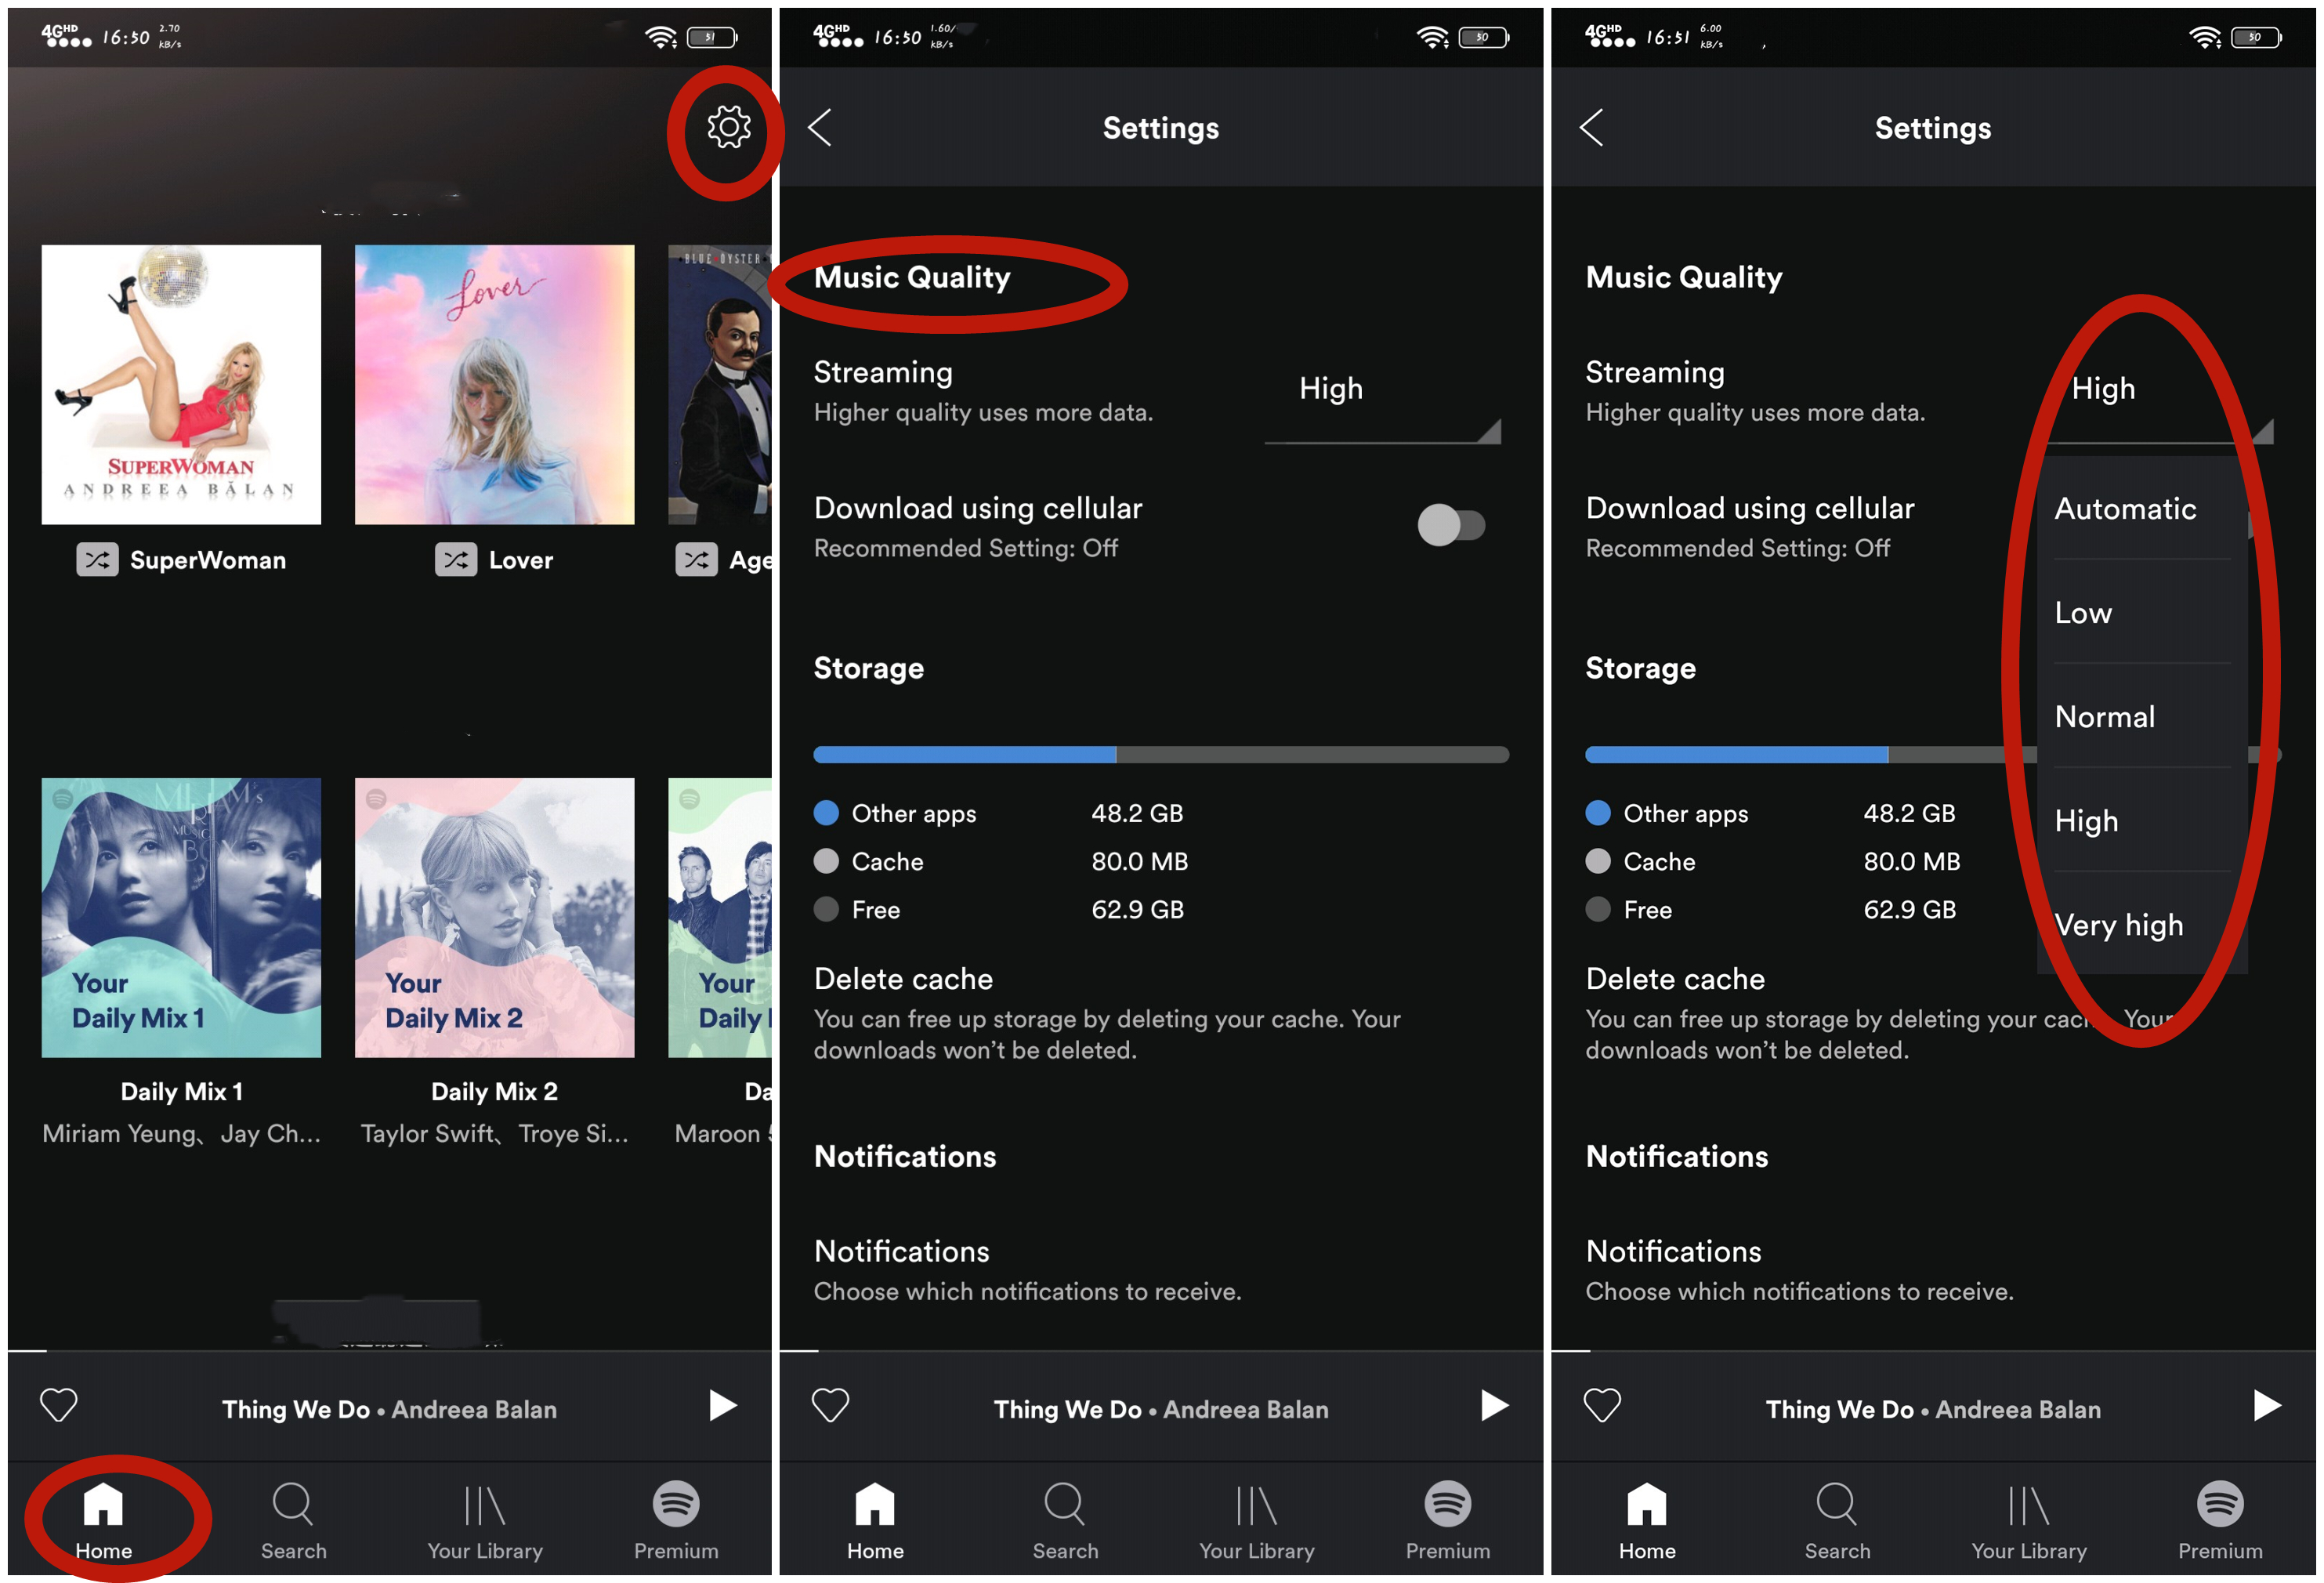The height and width of the screenshot is (1583, 2324).
Task: Tap shuffle icon next to SuperWoman
Action: [x=97, y=560]
